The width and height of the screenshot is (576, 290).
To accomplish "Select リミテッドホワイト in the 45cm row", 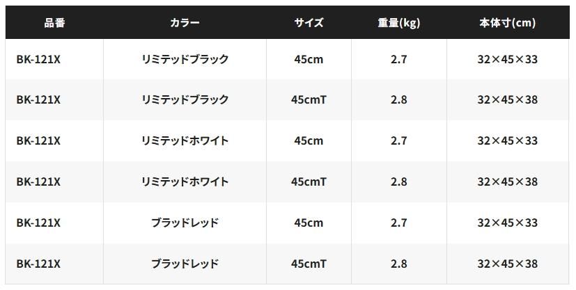I will click(185, 140).
